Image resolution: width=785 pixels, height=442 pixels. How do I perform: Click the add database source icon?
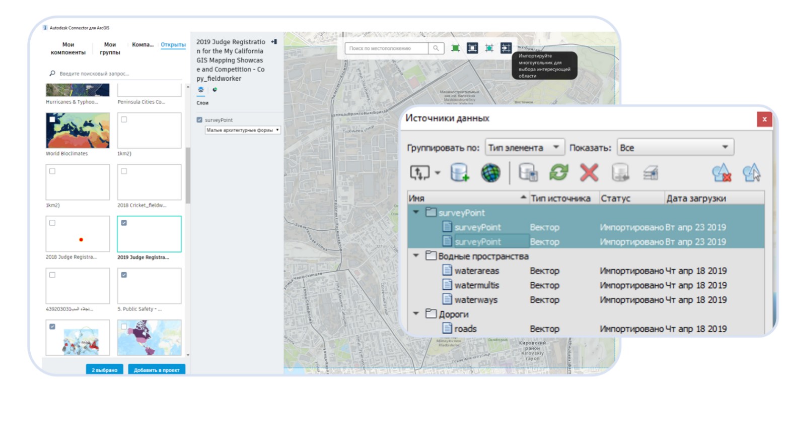[x=459, y=173]
